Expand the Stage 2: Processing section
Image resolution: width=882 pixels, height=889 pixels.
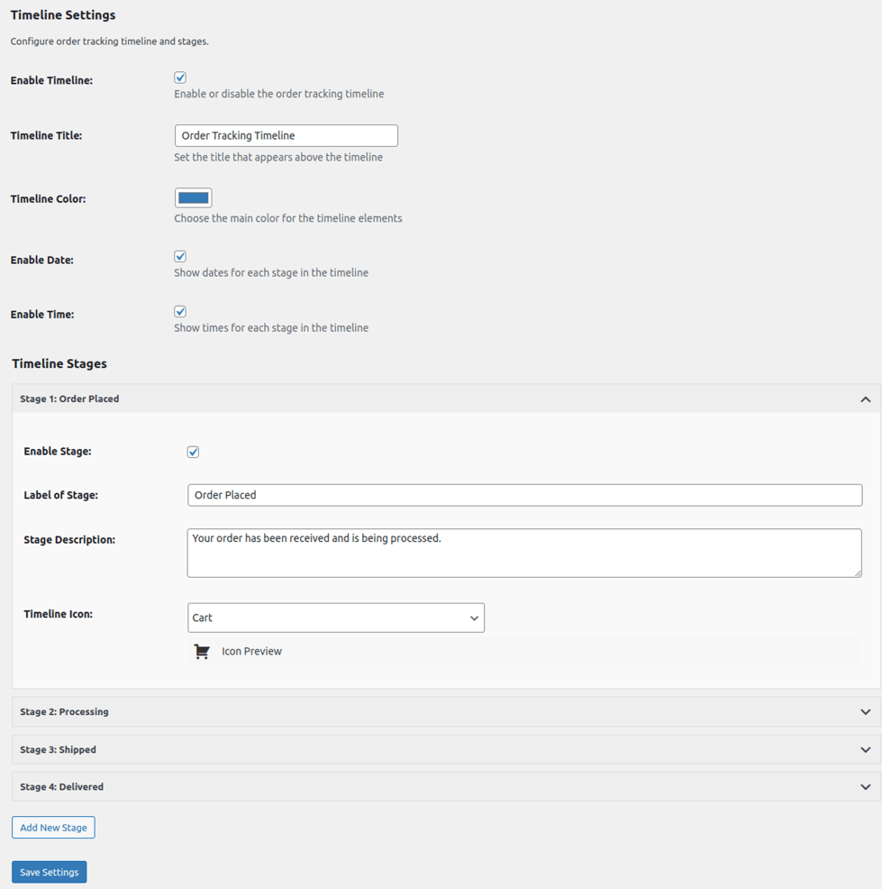click(64, 712)
